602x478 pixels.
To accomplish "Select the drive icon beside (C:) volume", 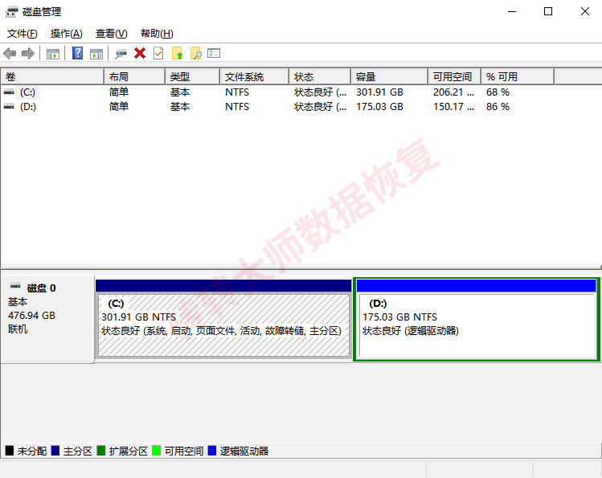I will tap(9, 92).
